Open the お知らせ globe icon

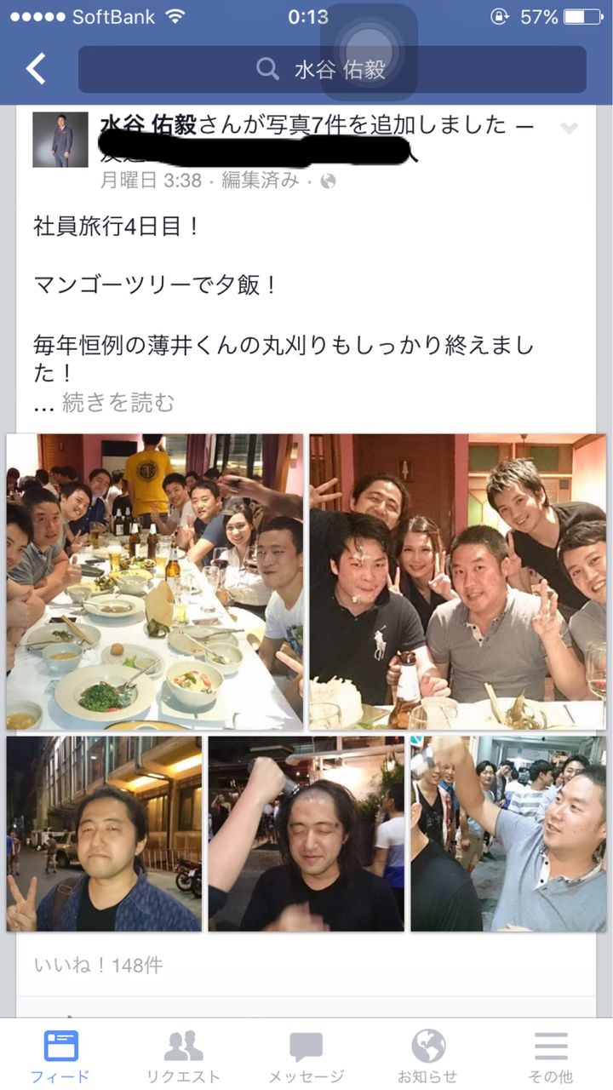[x=428, y=1046]
